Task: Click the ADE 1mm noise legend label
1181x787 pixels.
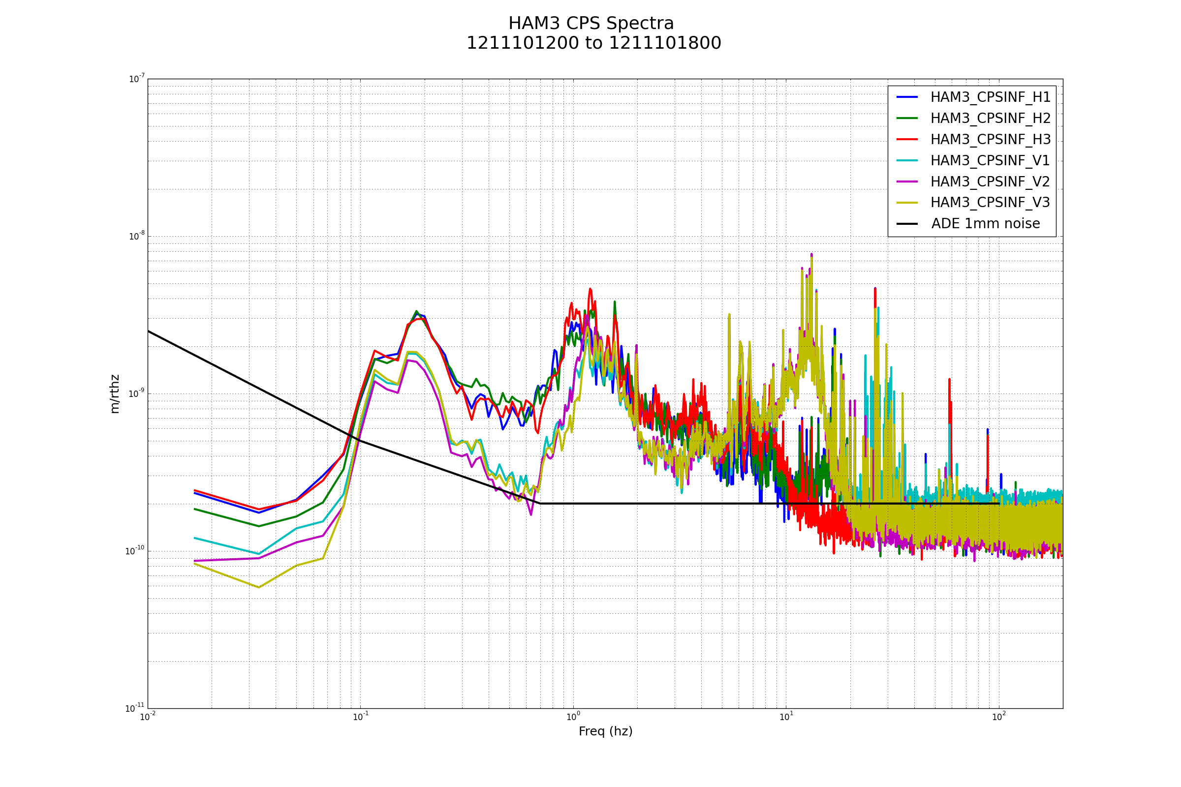Action: (x=985, y=224)
